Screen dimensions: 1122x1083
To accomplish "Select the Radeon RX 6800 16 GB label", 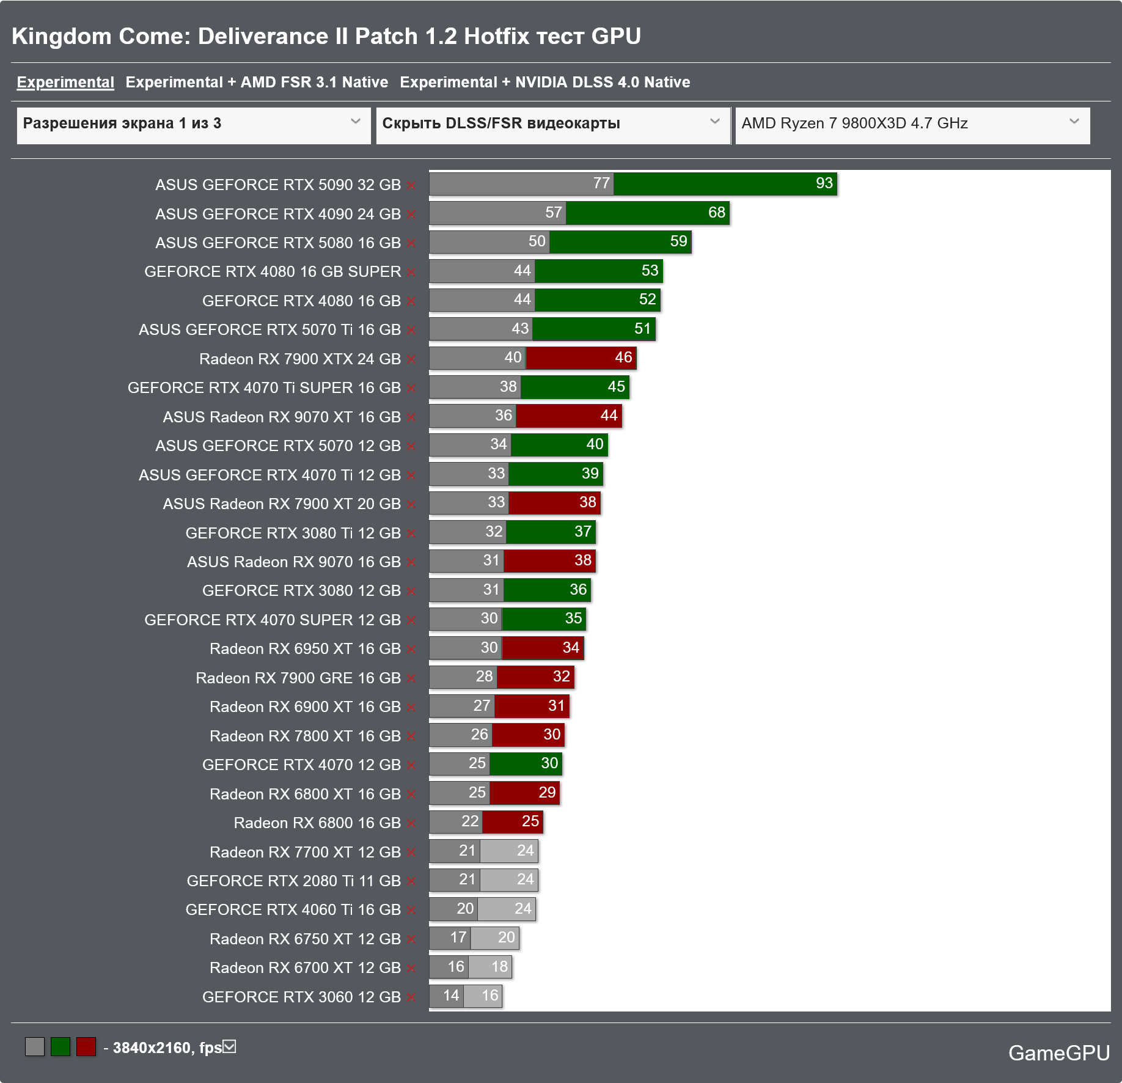I will tap(317, 823).
